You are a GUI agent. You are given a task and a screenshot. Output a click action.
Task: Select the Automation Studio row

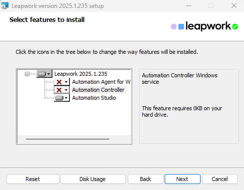[94, 98]
